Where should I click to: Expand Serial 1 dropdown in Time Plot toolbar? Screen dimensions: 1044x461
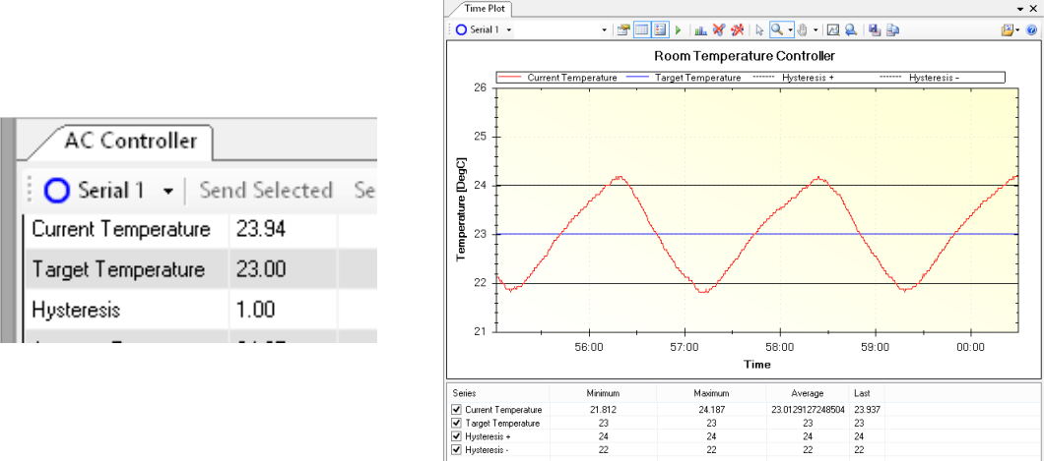point(508,30)
